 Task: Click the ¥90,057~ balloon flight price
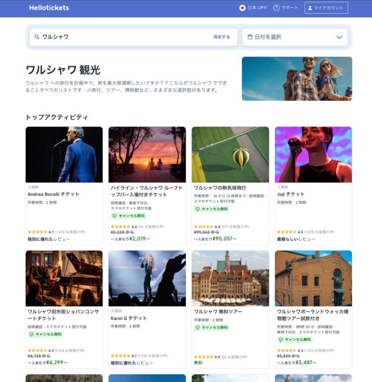pyautogui.click(x=224, y=239)
